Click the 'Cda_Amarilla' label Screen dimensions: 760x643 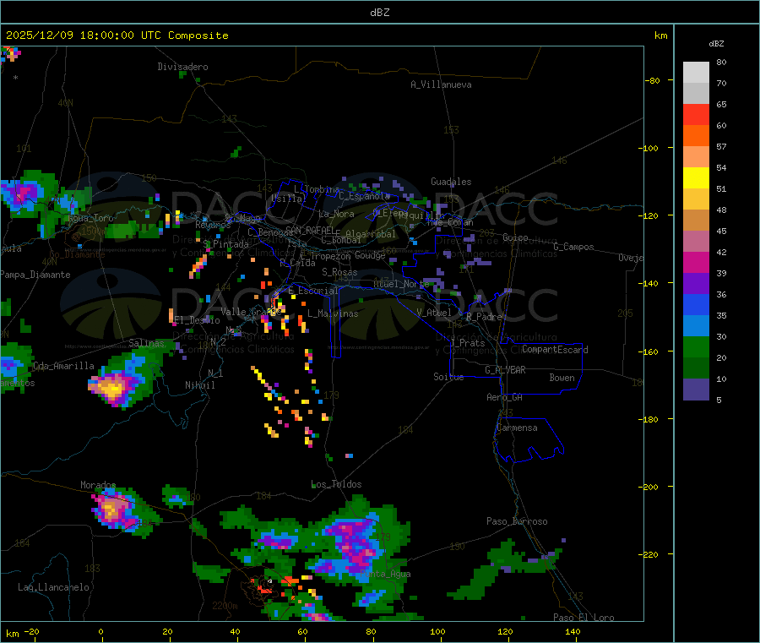(x=63, y=366)
